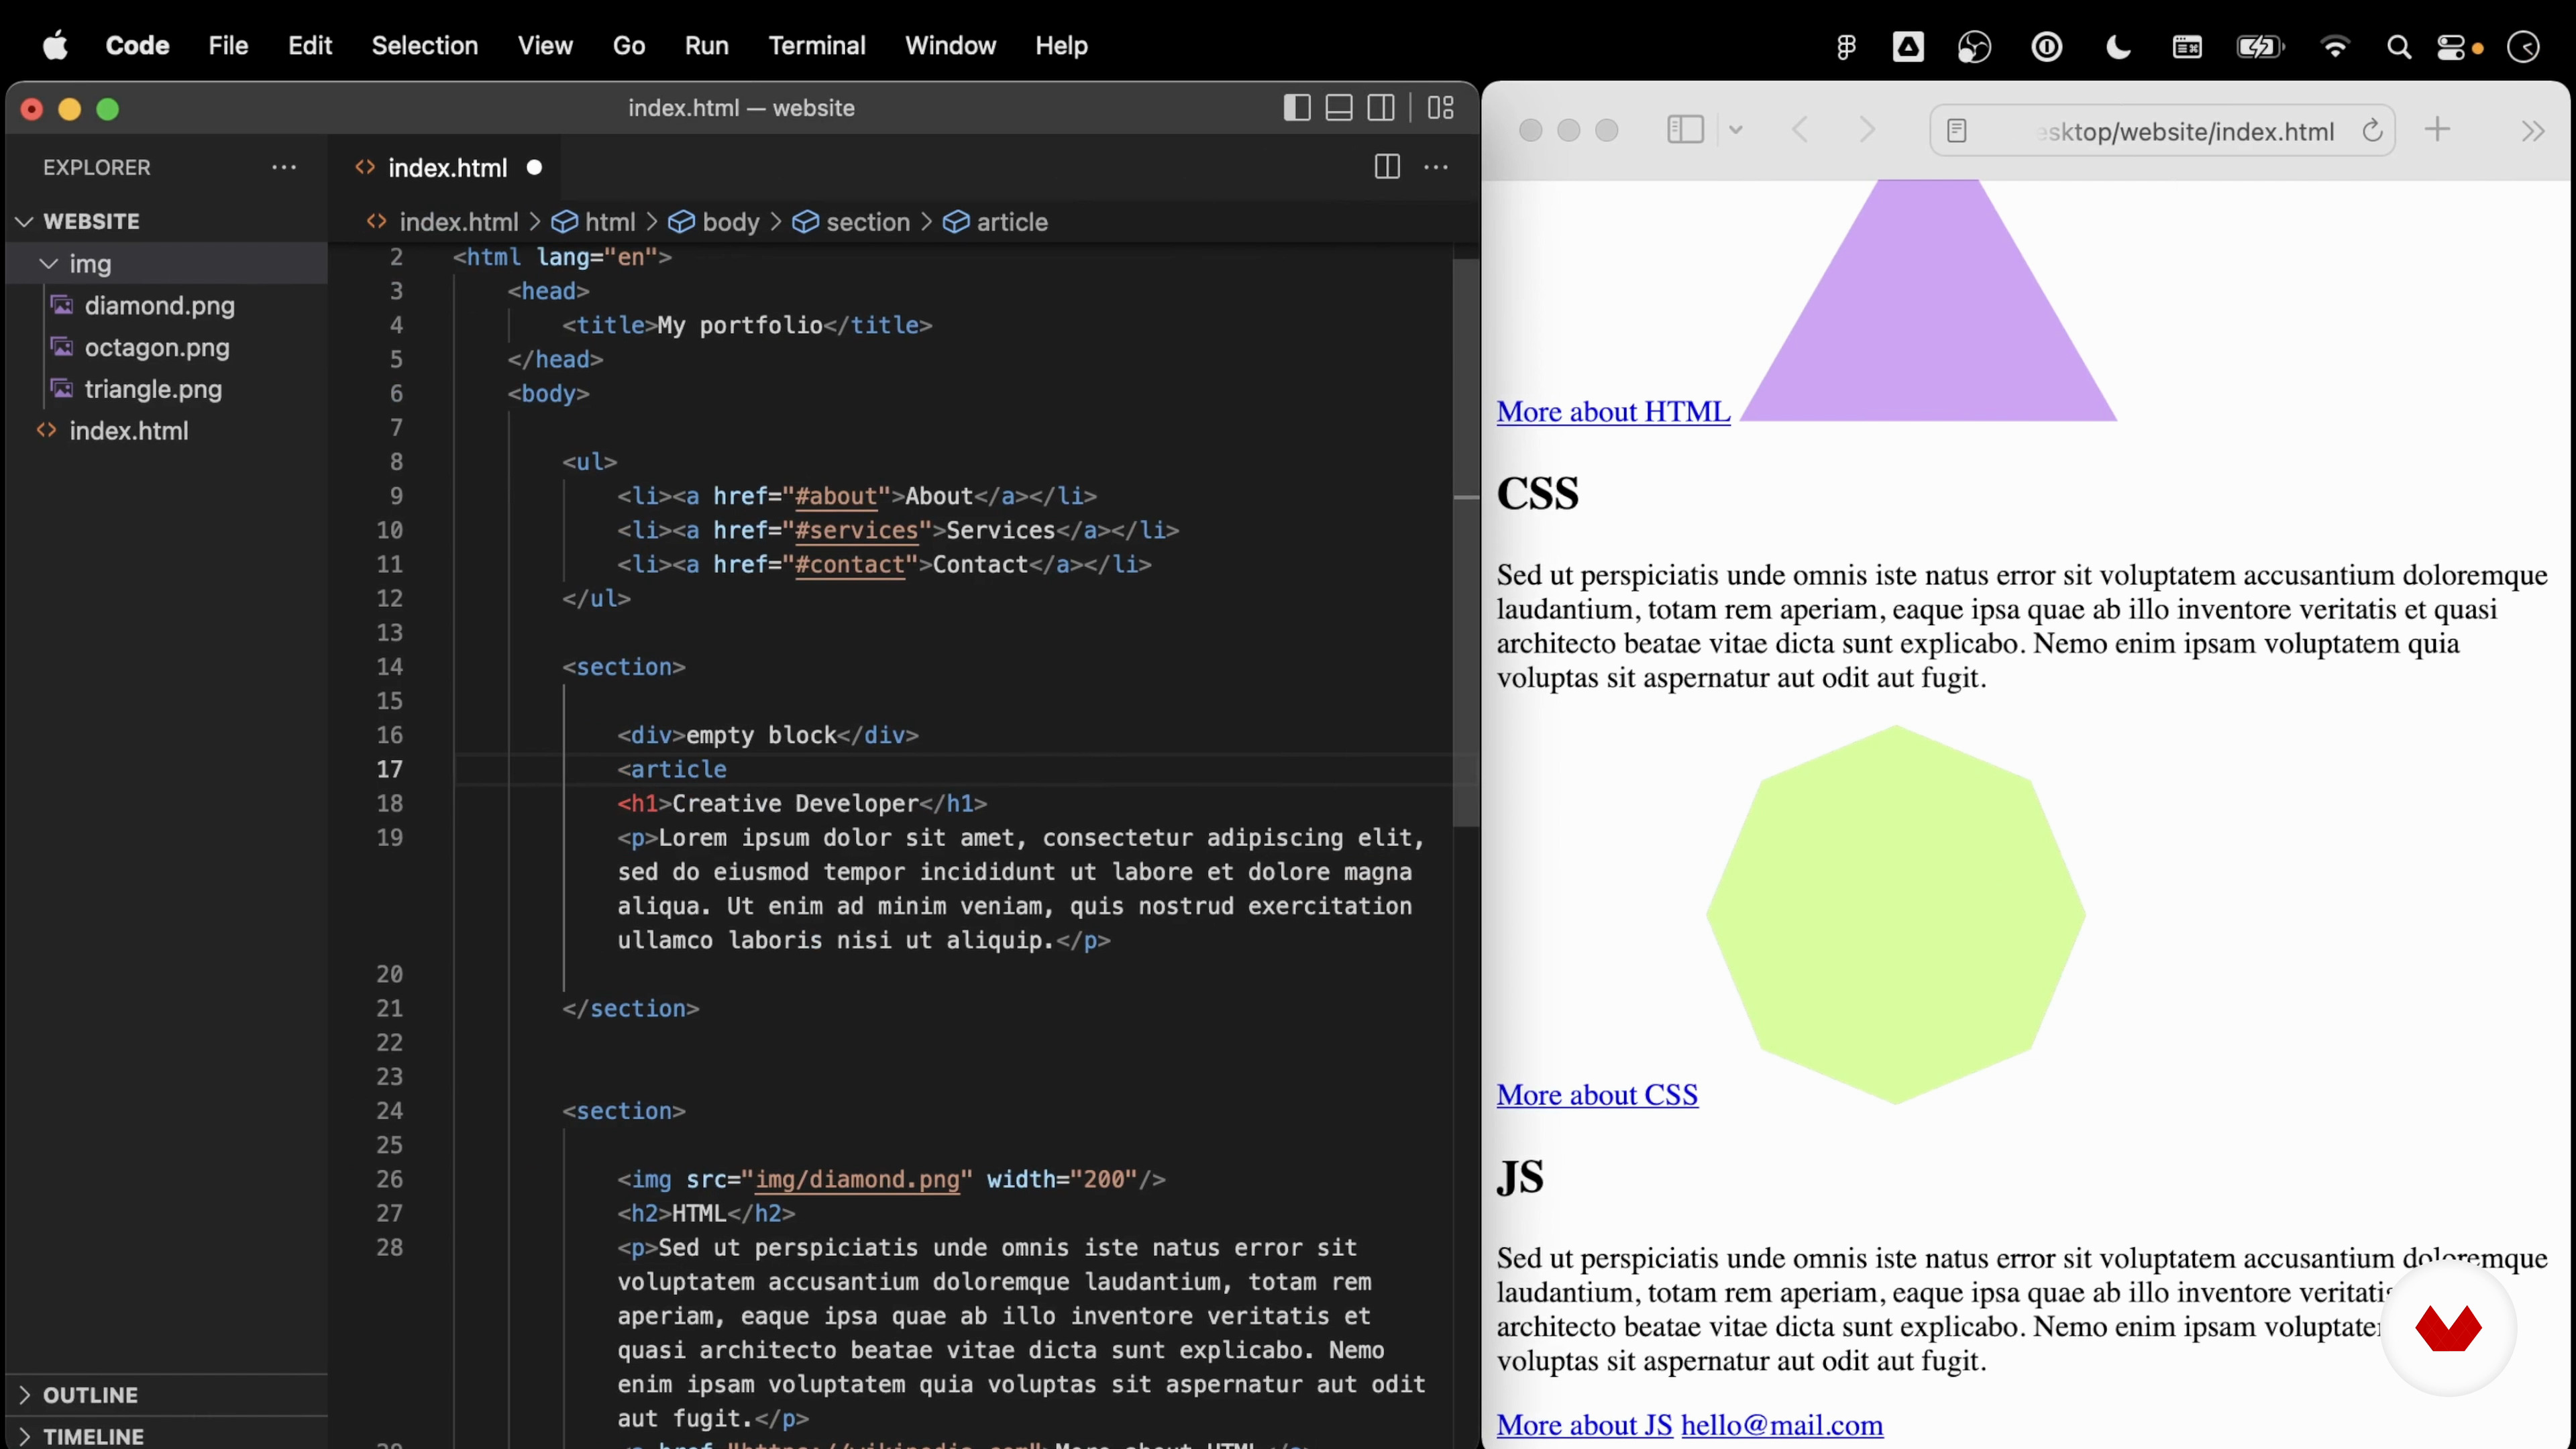Toggle the secondary side bar layout icon

(x=1381, y=108)
